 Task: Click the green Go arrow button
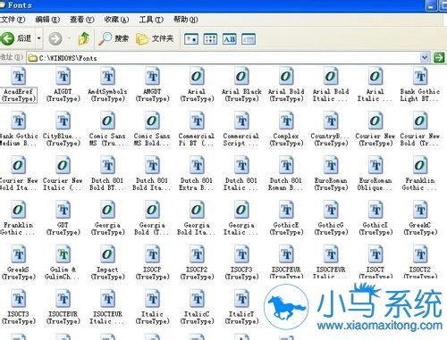tap(439, 57)
